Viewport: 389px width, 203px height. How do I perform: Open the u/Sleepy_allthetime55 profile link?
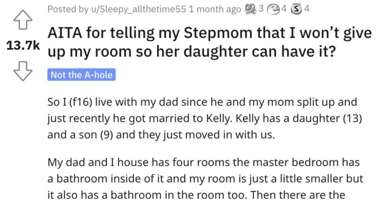coord(138,9)
